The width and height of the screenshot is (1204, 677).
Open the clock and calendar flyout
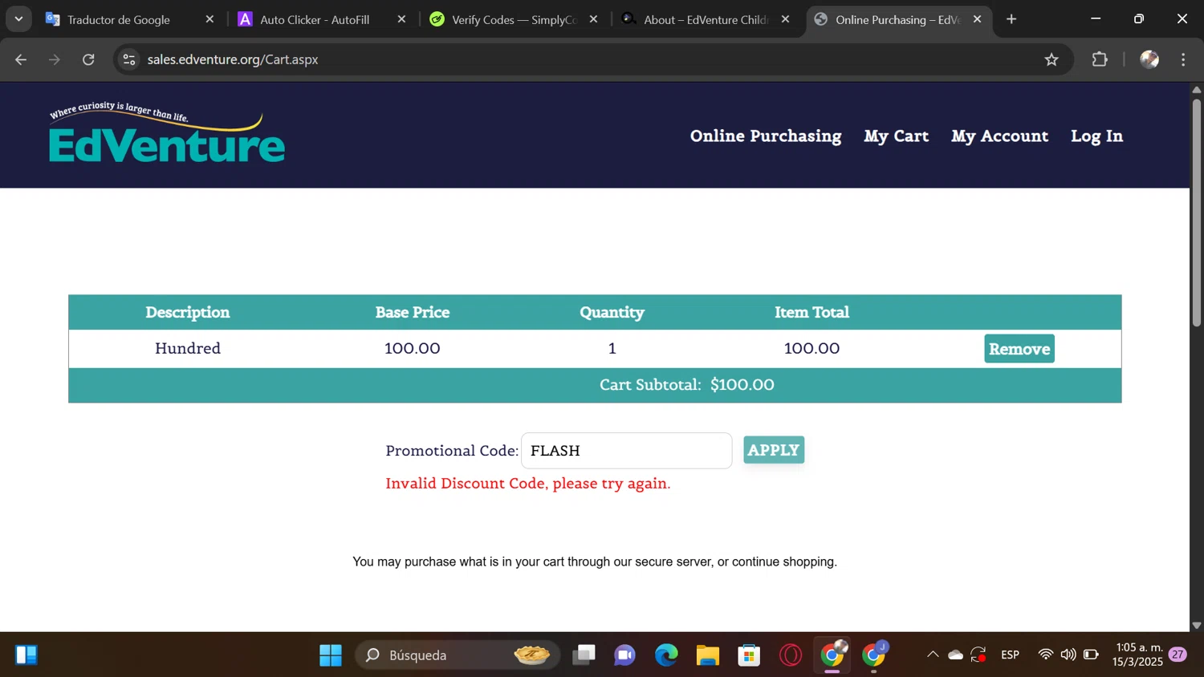point(1138,655)
